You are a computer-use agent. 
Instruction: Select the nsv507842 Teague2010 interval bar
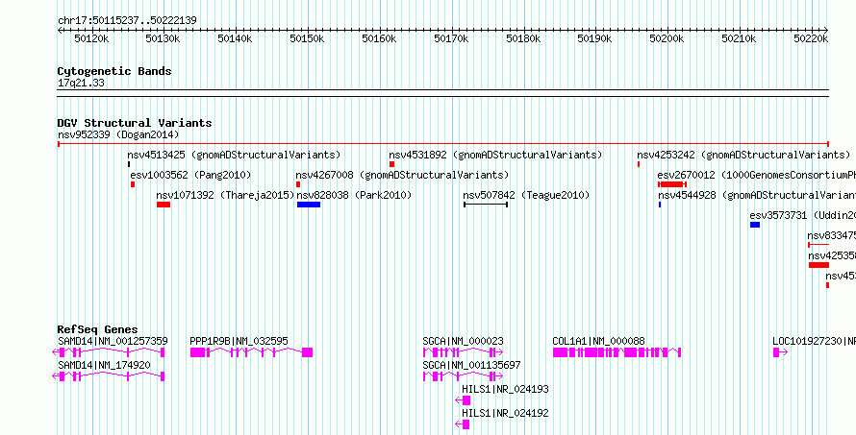click(486, 205)
